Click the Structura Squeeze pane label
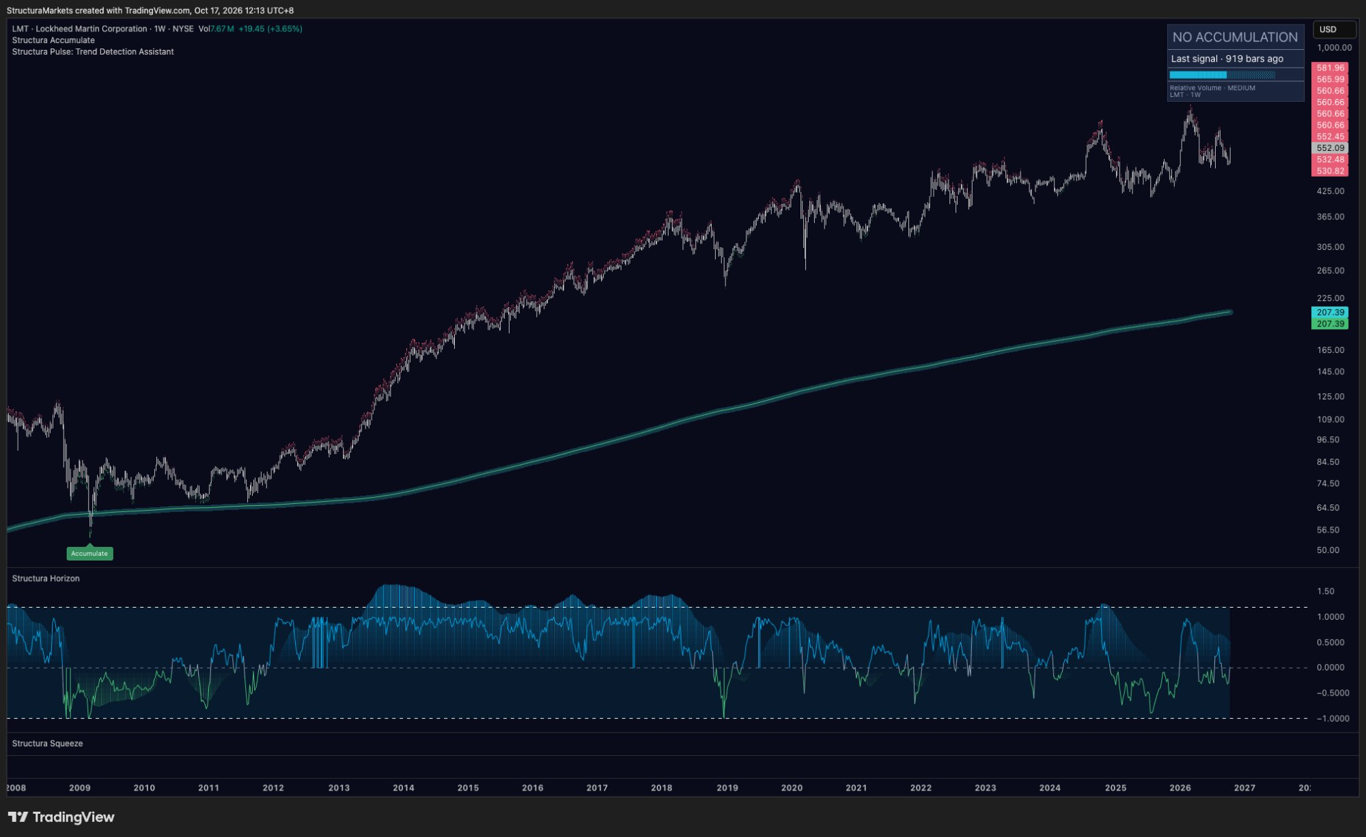1366x837 pixels. (x=47, y=743)
